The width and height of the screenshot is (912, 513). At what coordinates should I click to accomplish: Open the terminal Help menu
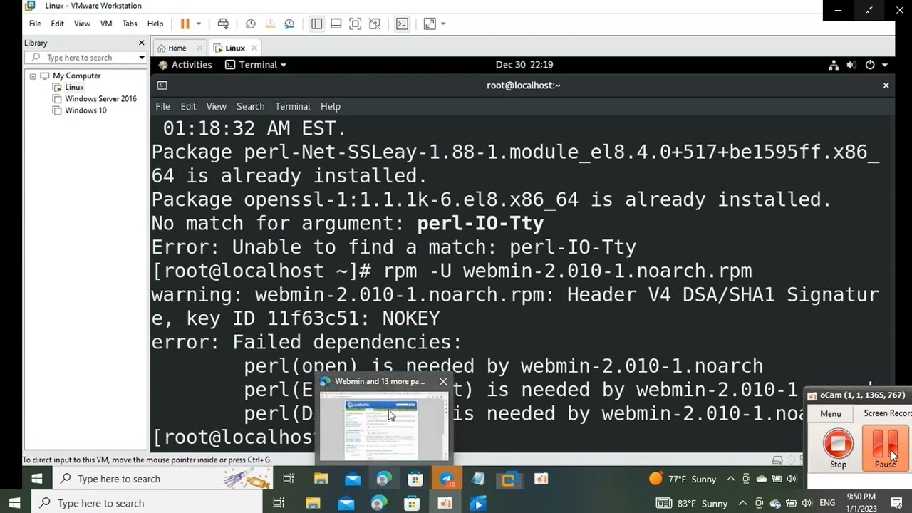(x=331, y=106)
